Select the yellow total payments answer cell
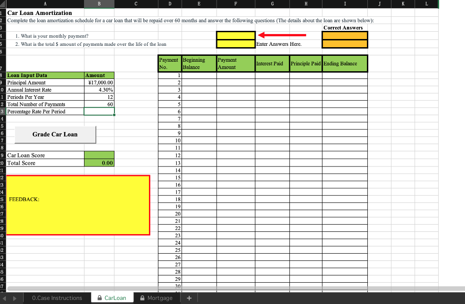 [x=236, y=44]
